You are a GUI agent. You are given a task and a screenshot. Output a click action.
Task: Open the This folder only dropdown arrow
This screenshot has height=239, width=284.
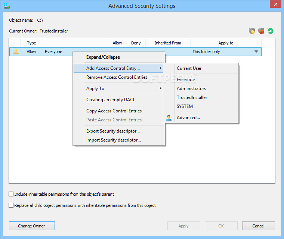click(x=256, y=52)
